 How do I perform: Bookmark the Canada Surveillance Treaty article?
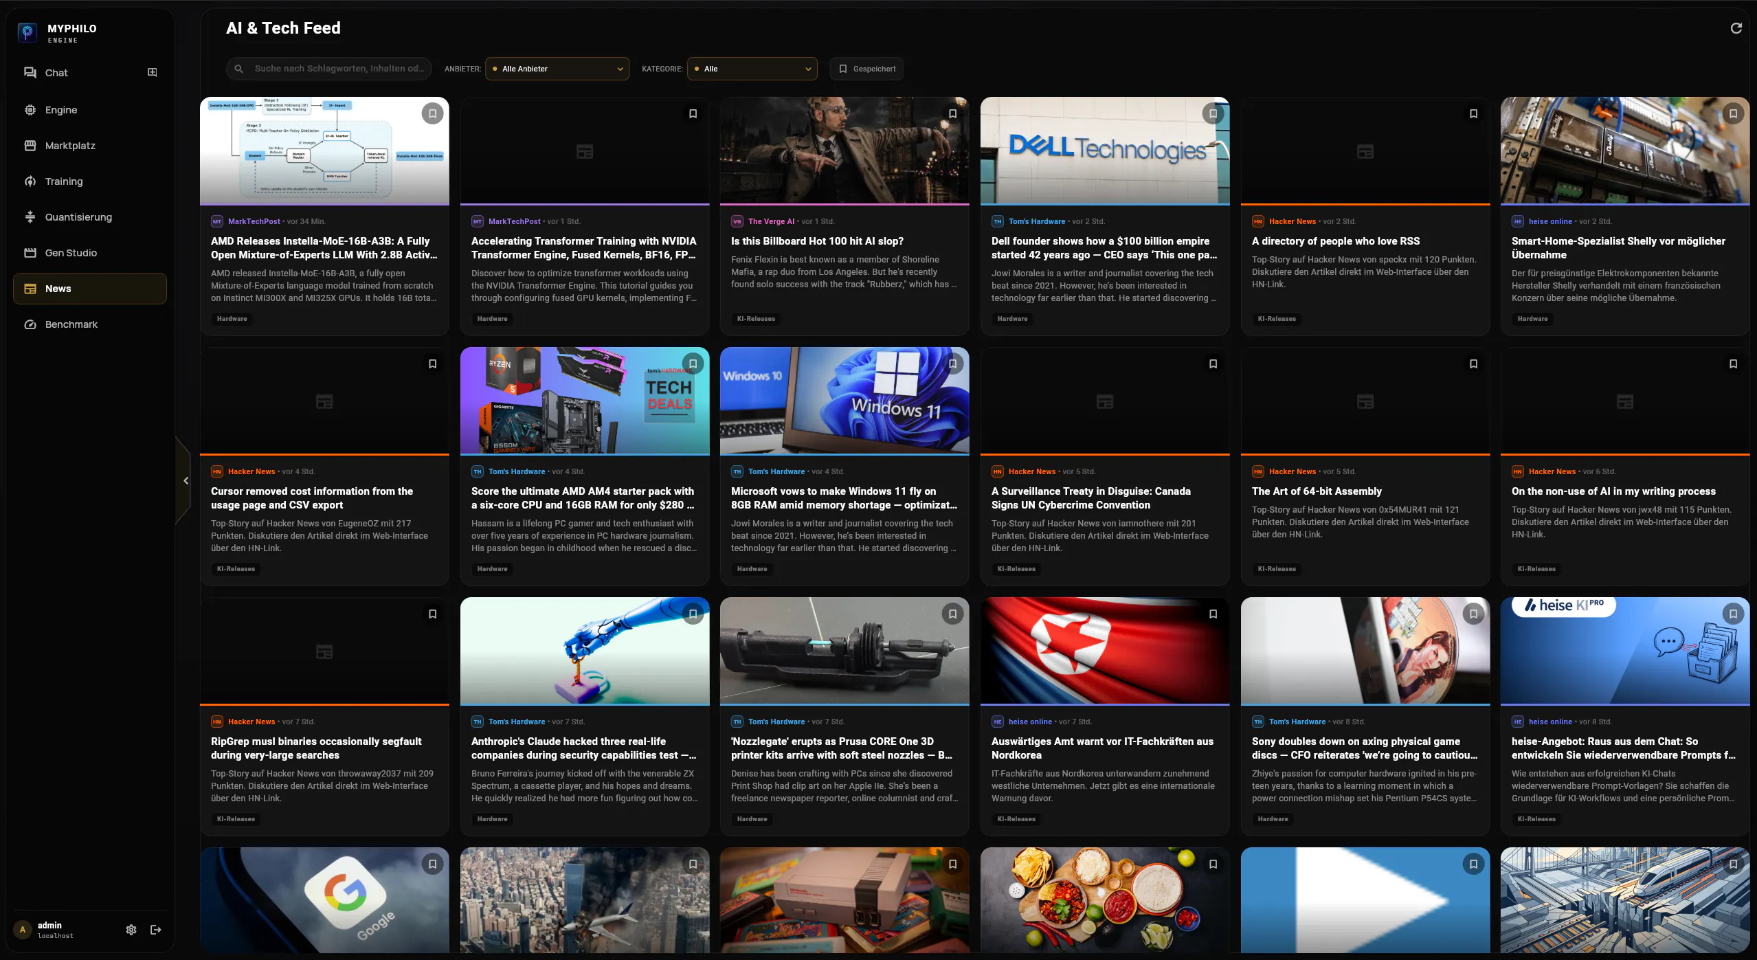(x=1213, y=364)
